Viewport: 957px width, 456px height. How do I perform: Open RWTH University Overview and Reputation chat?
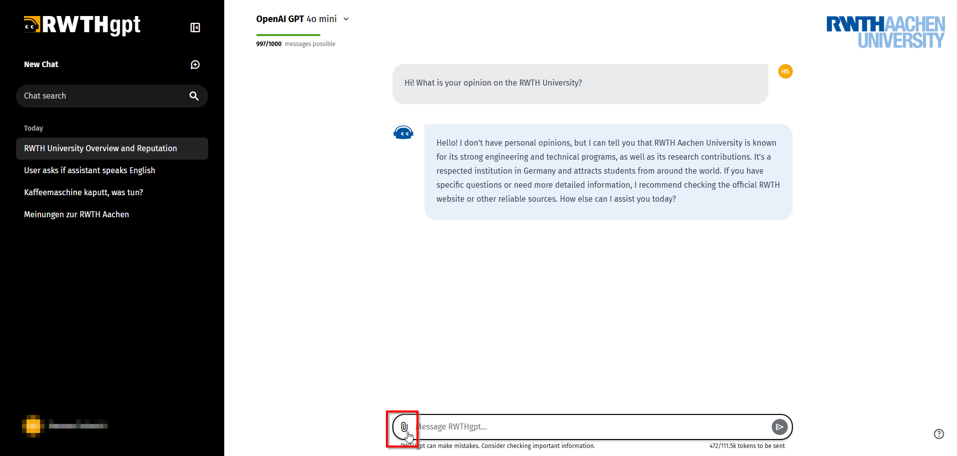pyautogui.click(x=112, y=149)
